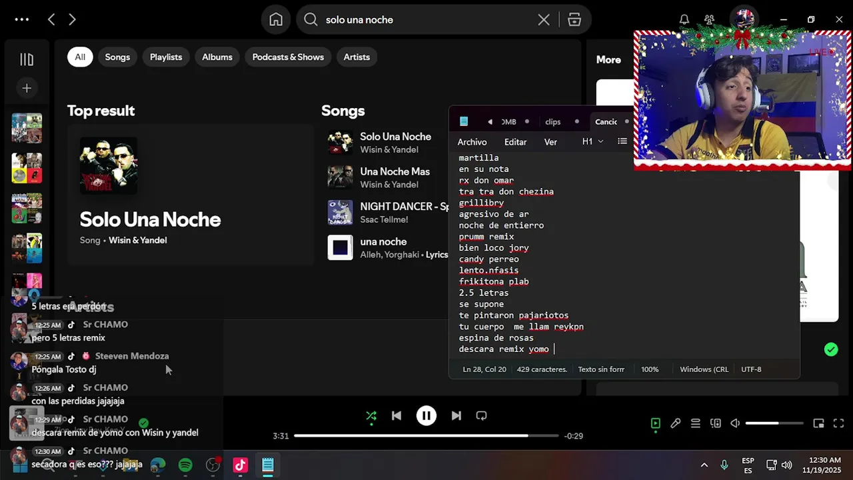Skip to the next track
The height and width of the screenshot is (480, 853).
tap(456, 416)
